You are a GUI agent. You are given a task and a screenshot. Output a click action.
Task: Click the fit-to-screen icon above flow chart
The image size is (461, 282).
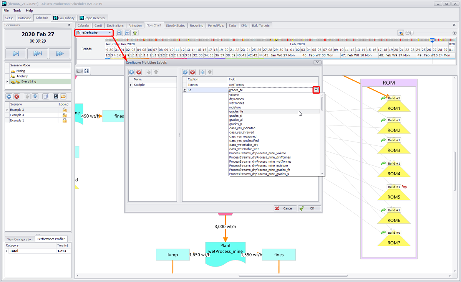point(87,71)
